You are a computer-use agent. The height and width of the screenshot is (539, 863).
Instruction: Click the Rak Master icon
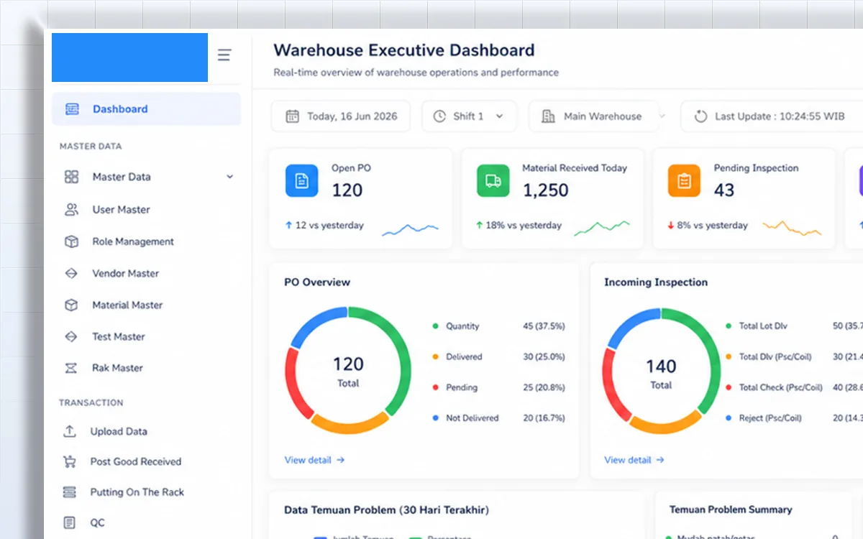[x=71, y=368]
